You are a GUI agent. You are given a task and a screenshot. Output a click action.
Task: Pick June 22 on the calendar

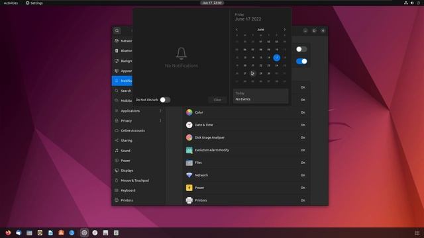(x=260, y=65)
